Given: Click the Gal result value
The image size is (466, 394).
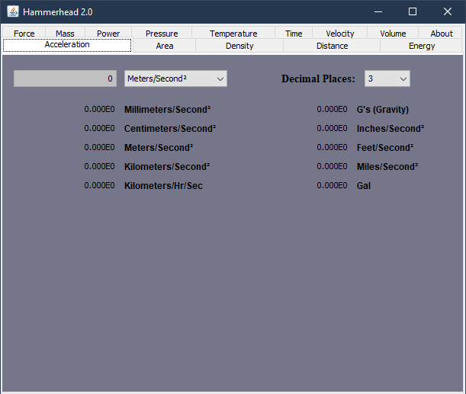Looking at the screenshot, I should point(332,185).
